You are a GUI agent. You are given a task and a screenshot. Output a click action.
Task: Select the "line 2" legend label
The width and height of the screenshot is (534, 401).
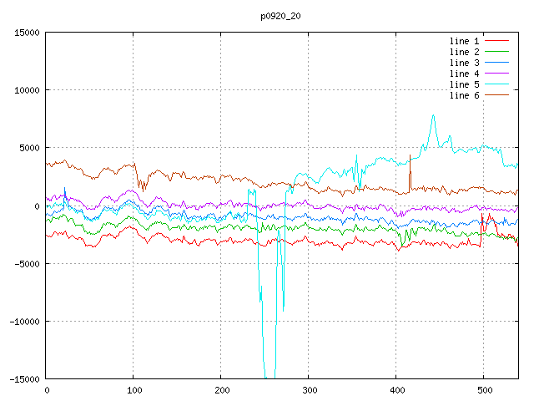click(x=465, y=52)
